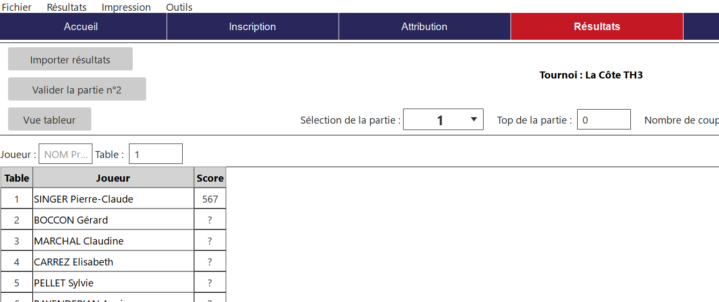
Task: Select the red Résultats tab
Action: pyautogui.click(x=596, y=26)
